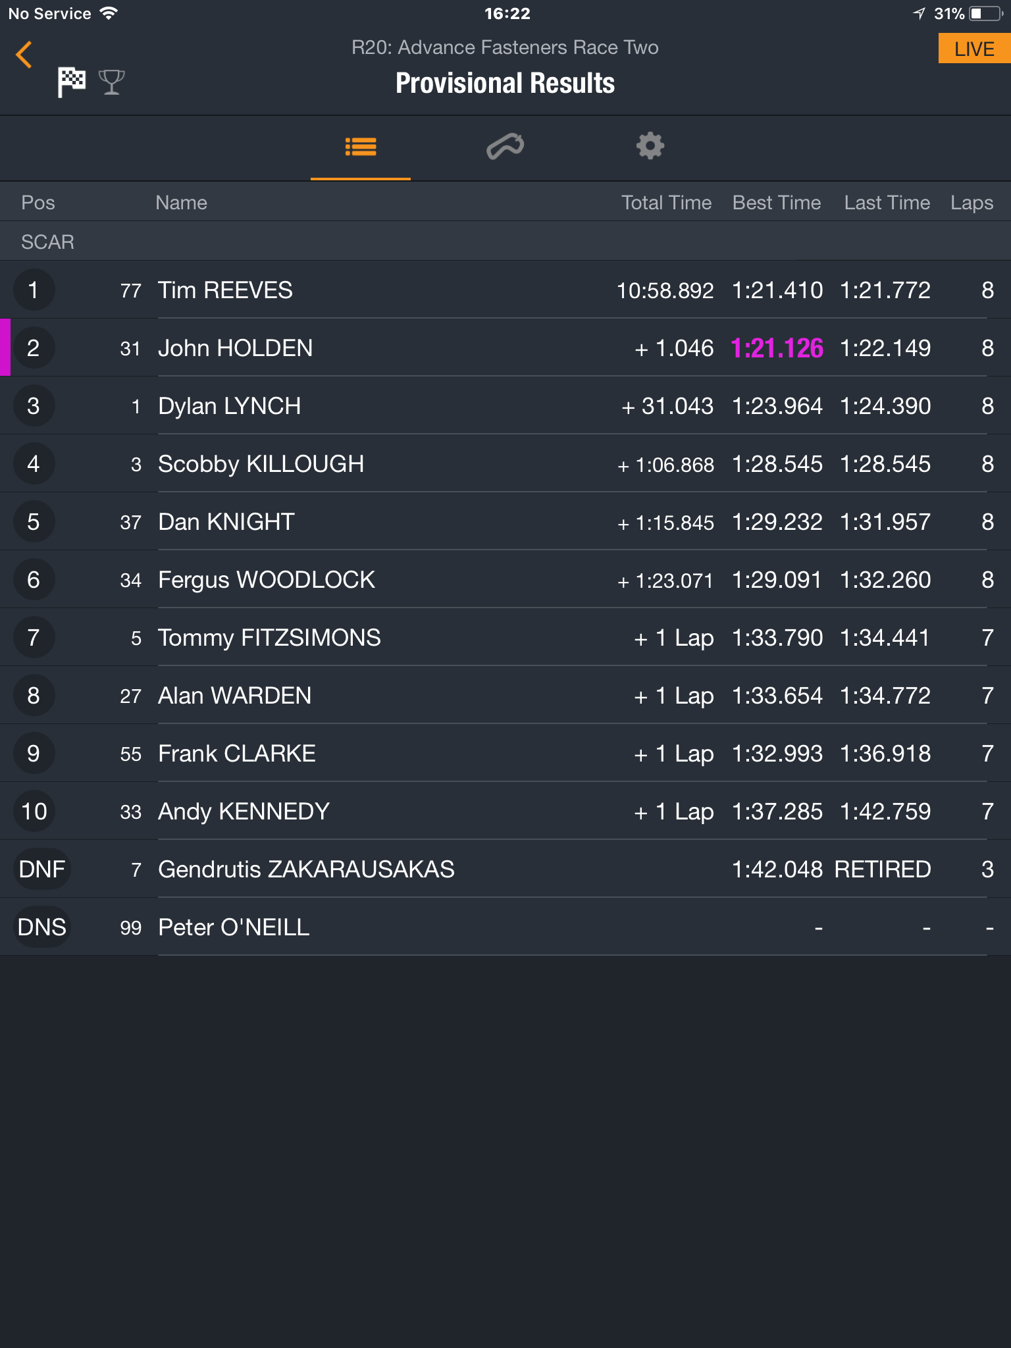Tap the Total Time column header

[x=666, y=203]
